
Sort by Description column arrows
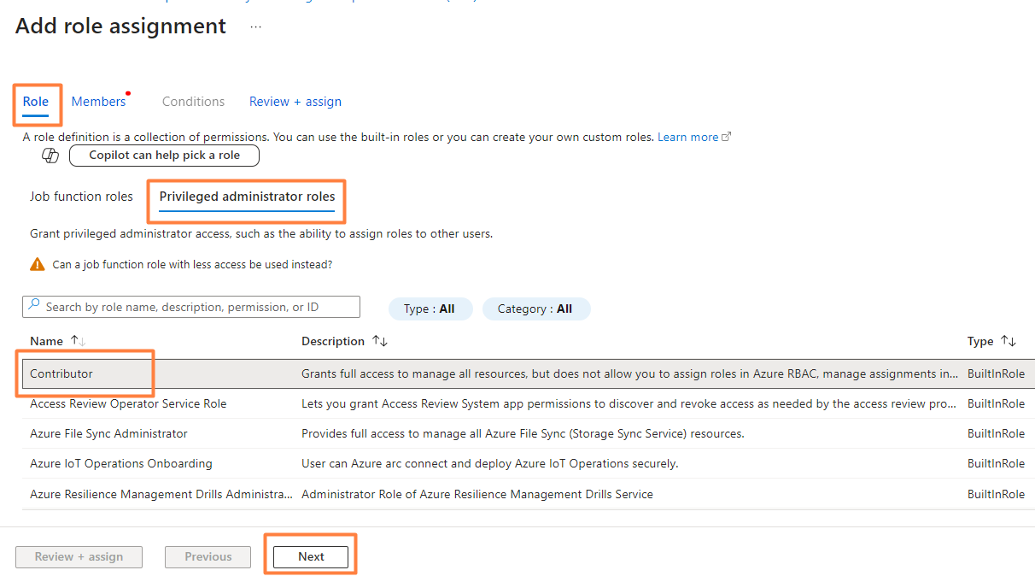pyautogui.click(x=380, y=341)
